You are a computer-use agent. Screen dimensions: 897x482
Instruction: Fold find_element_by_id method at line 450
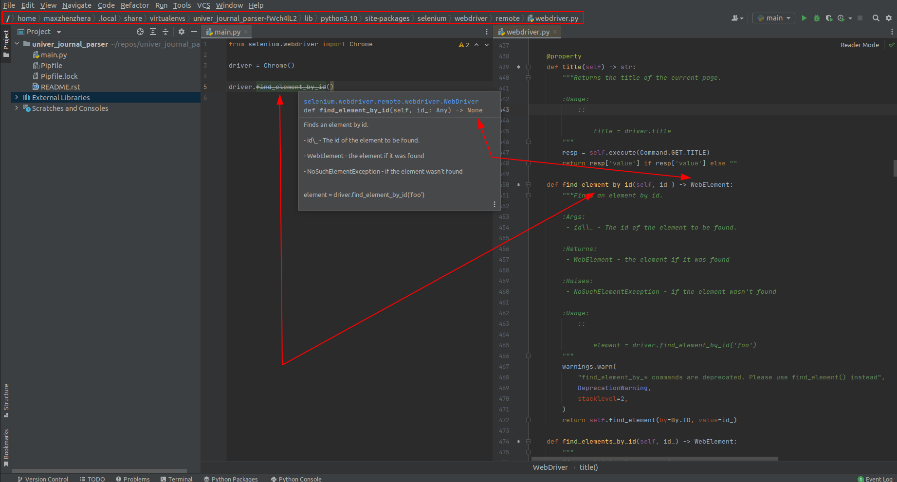tap(528, 185)
